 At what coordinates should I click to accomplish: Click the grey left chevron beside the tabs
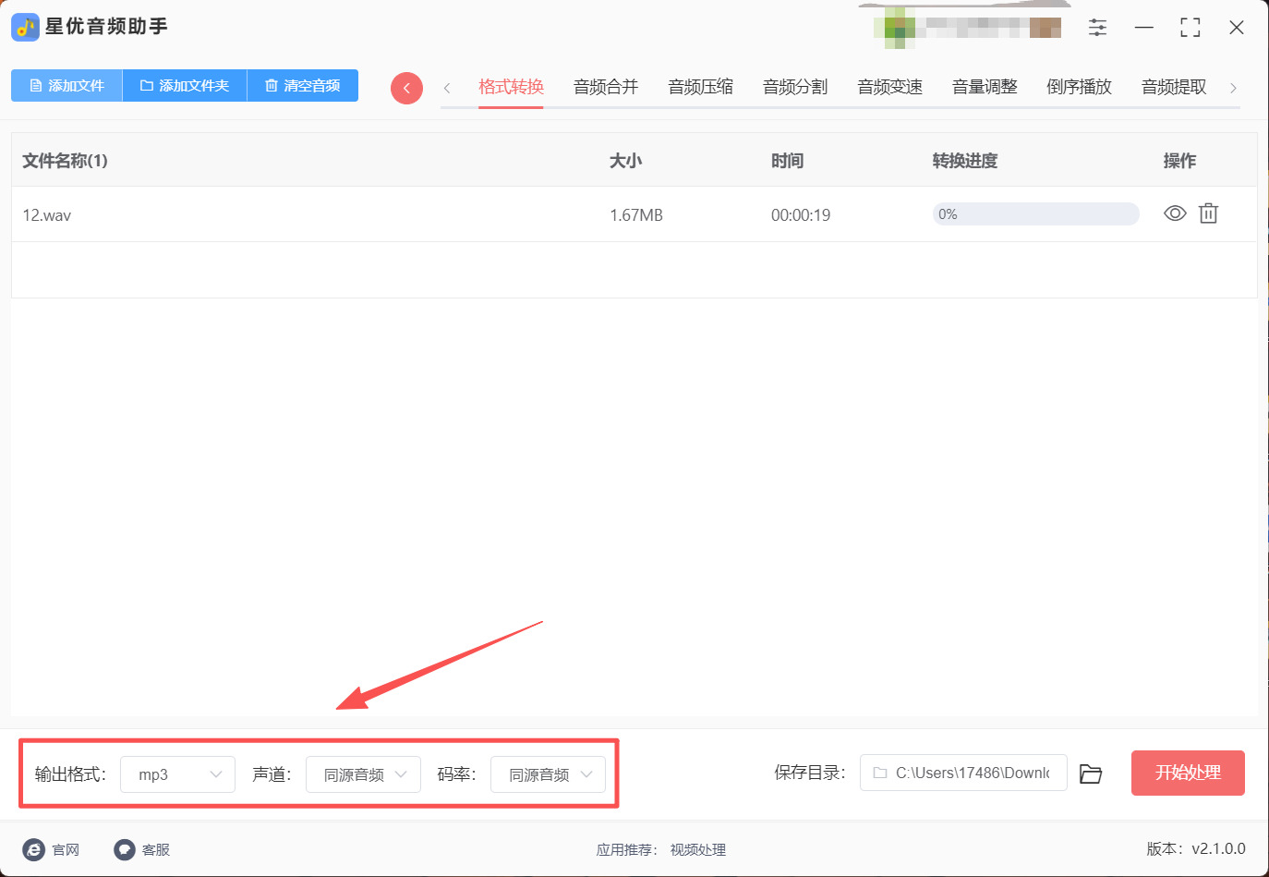(447, 88)
